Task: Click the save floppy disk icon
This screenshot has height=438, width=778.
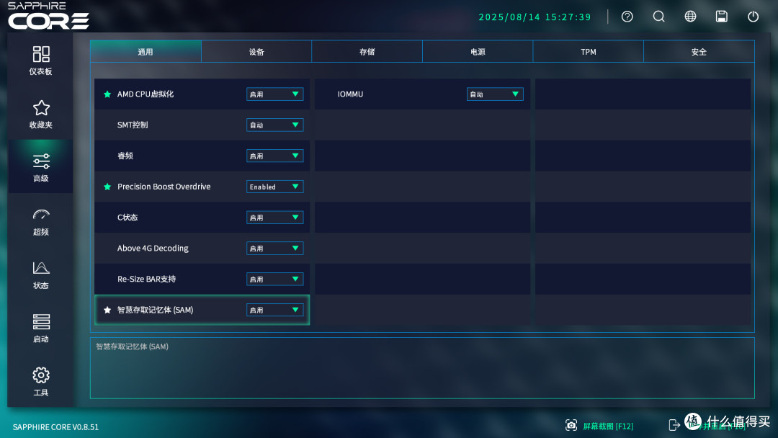Action: point(721,17)
